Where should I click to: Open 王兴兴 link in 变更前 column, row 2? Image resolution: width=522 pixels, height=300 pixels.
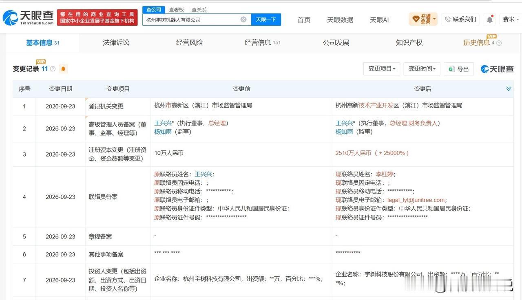(164, 123)
